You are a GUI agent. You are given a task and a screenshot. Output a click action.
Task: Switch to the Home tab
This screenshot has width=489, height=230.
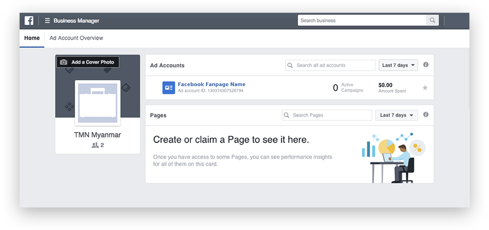pyautogui.click(x=32, y=38)
